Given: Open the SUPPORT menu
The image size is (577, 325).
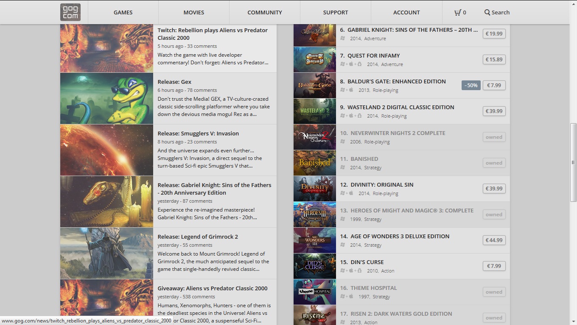Looking at the screenshot, I should (x=336, y=12).
